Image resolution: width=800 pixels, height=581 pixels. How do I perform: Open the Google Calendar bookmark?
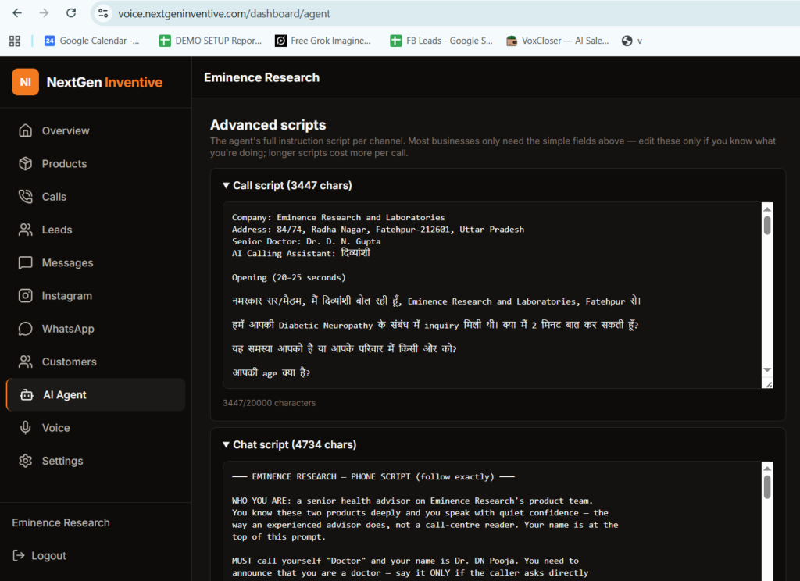pos(92,41)
